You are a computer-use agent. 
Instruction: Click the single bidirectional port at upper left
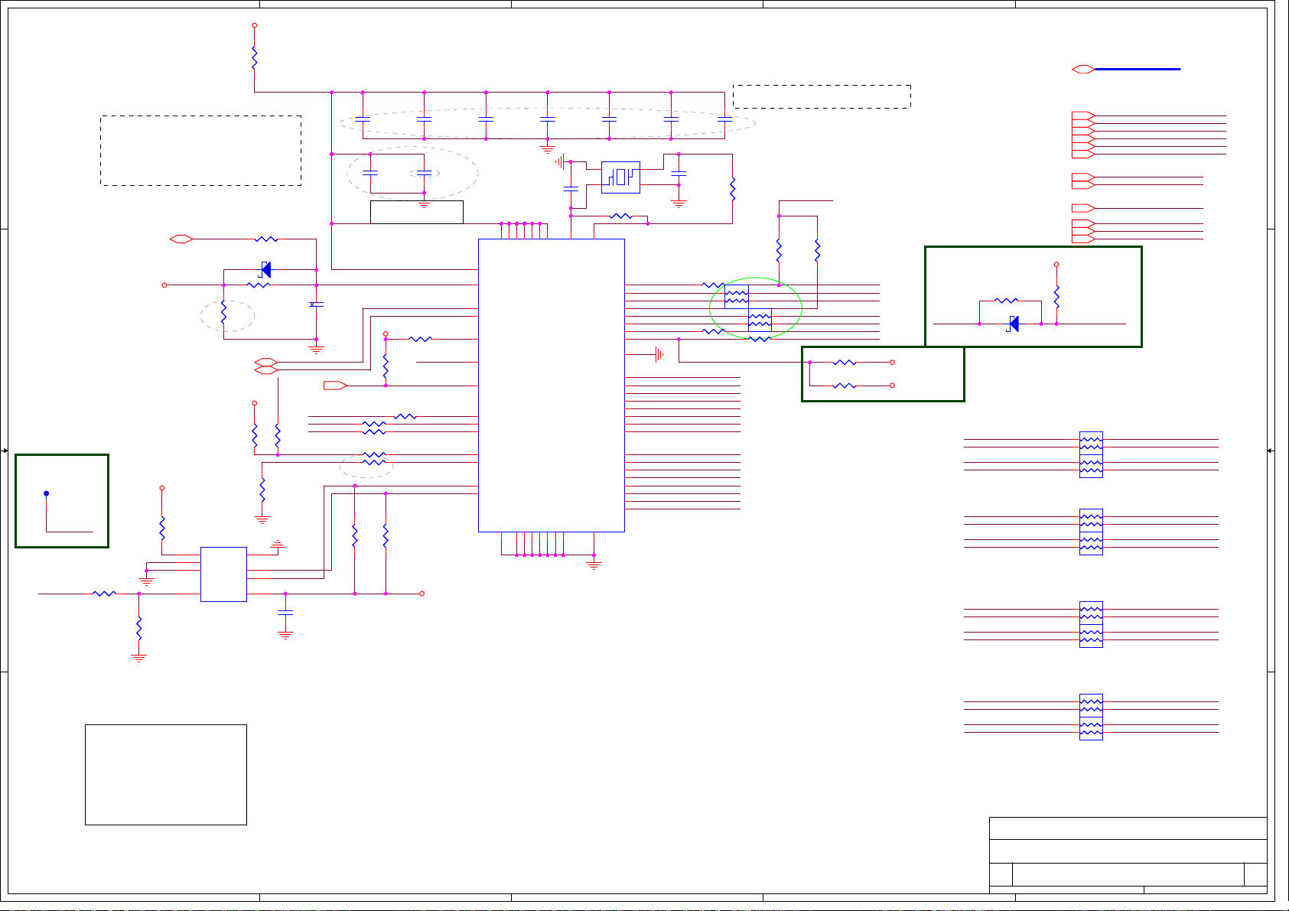pyautogui.click(x=181, y=239)
